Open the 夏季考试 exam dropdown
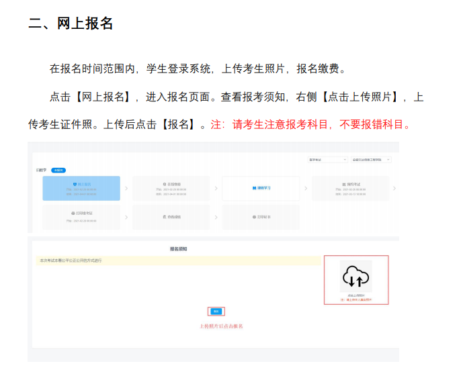 coord(325,160)
